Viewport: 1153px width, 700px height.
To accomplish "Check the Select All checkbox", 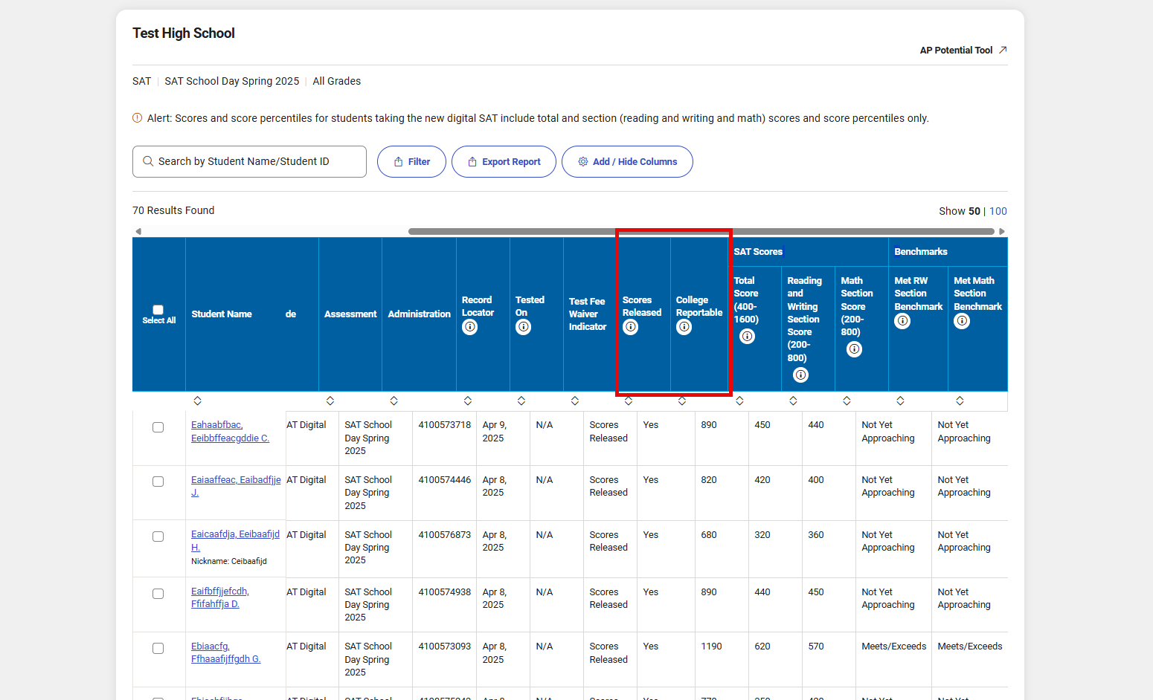I will 158,310.
